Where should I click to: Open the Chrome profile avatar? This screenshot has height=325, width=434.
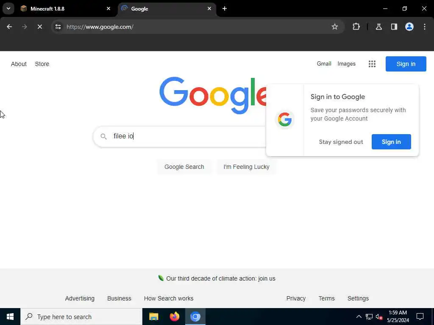(x=409, y=27)
